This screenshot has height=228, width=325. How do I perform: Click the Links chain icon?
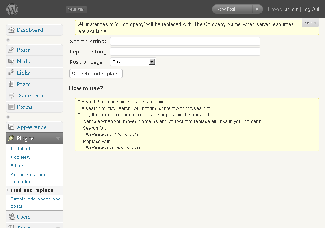coord(11,73)
